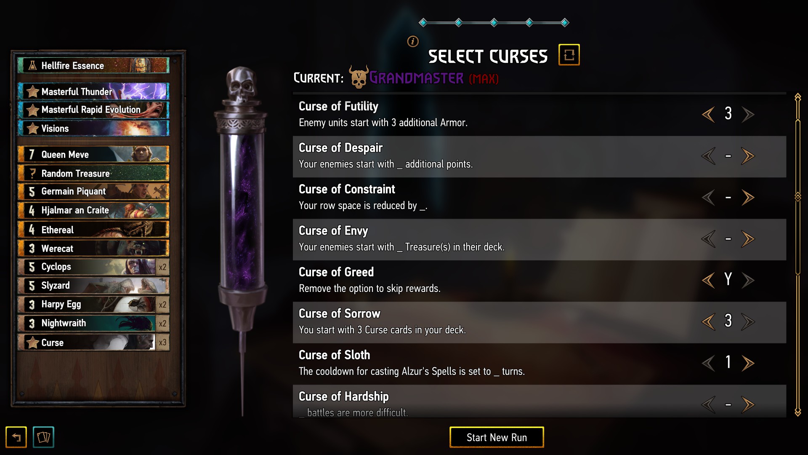Screen dimensions: 808x455
Task: Select the Hellfire Essence potion entry
Action: [93, 65]
